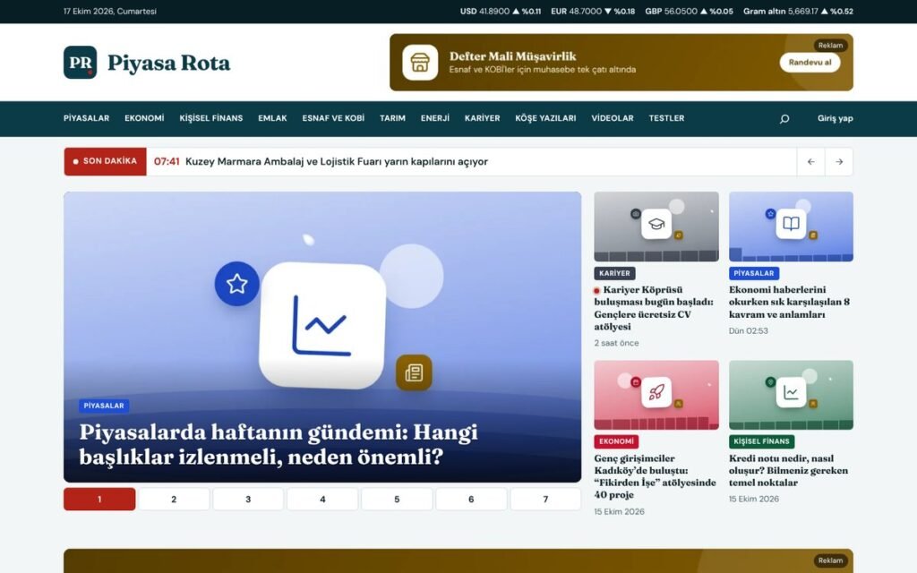The image size is (917, 573).
Task: Open the Piyasalar menu
Action: pos(87,118)
